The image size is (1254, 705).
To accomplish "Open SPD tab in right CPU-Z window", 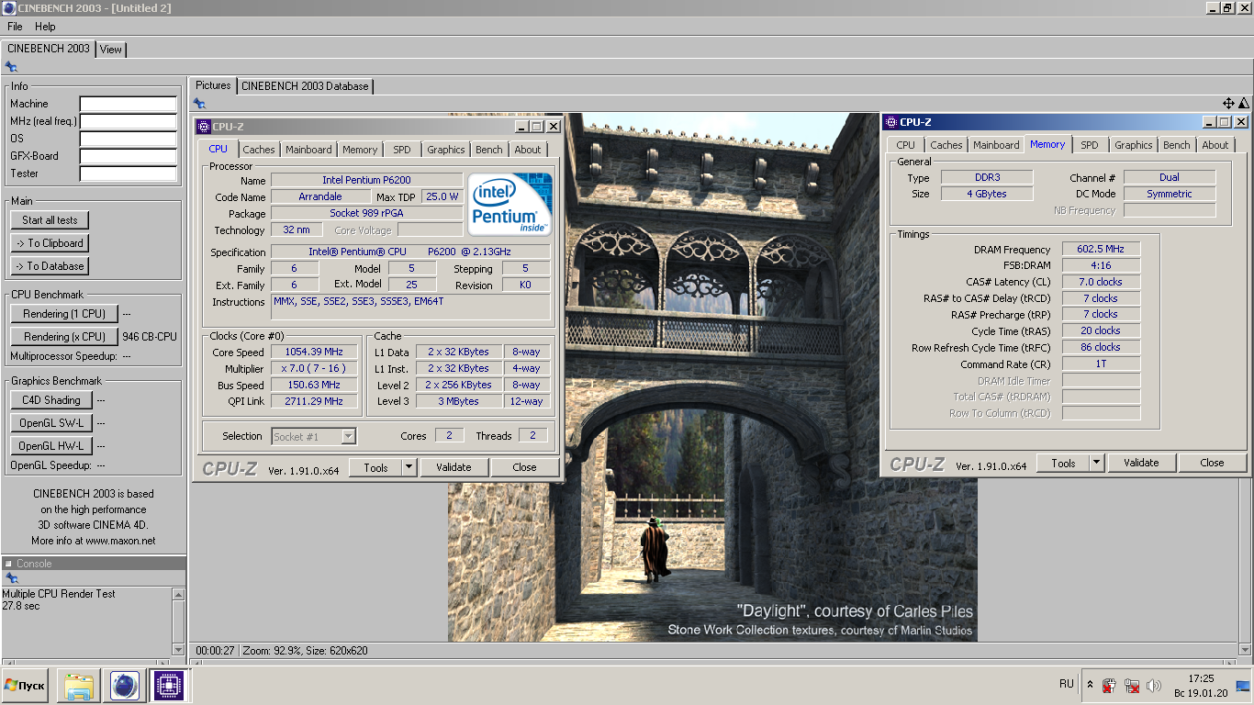I will (x=1090, y=145).
